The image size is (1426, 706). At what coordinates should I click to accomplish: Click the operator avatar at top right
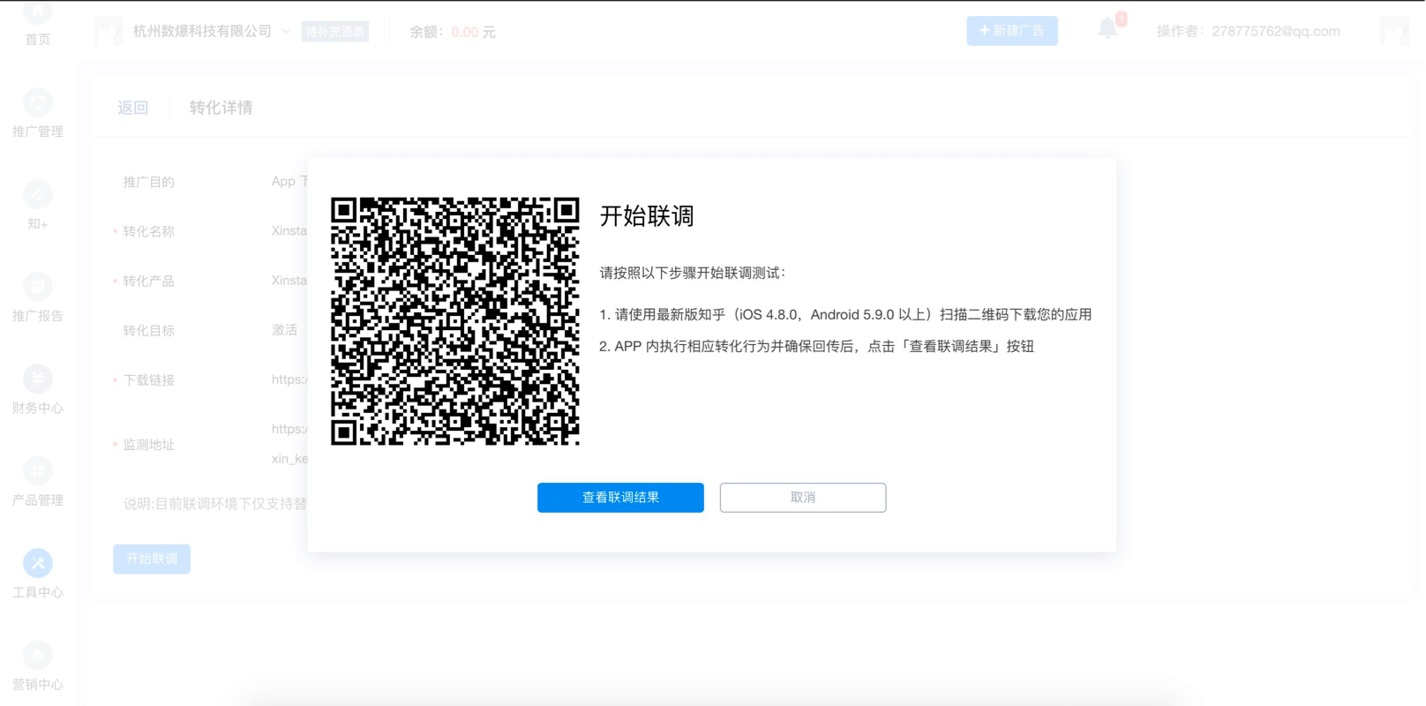(x=1395, y=32)
